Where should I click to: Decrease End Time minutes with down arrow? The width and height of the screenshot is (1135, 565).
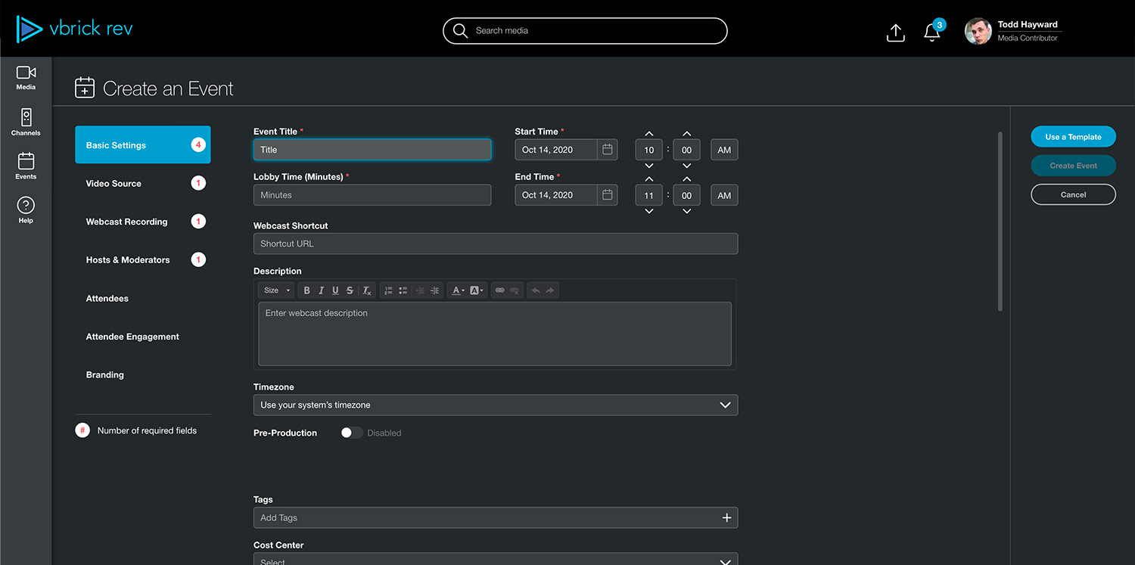click(x=687, y=211)
